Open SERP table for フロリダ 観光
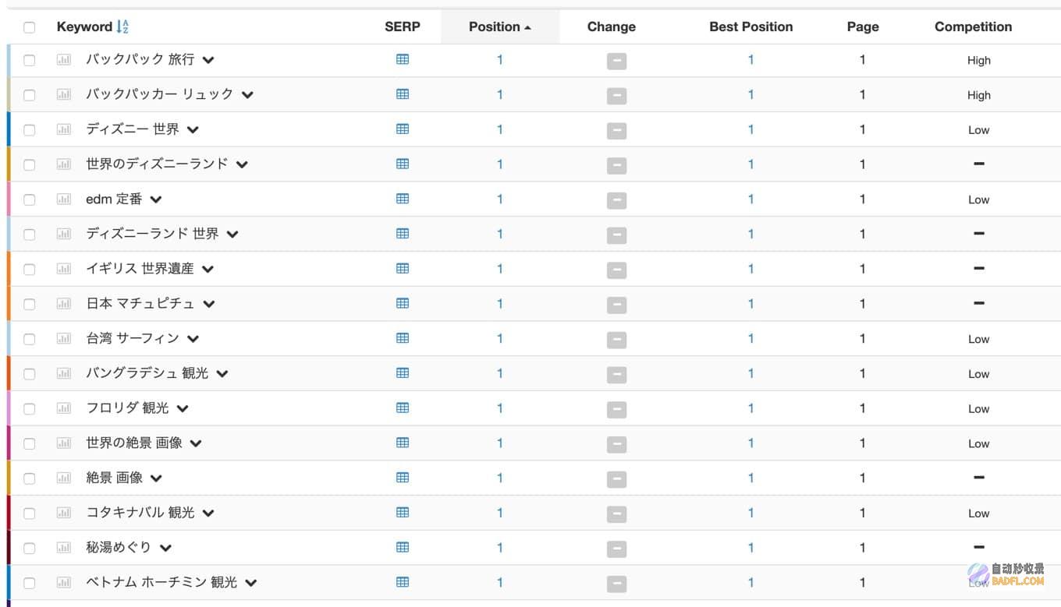This screenshot has height=607, width=1061. 403,408
